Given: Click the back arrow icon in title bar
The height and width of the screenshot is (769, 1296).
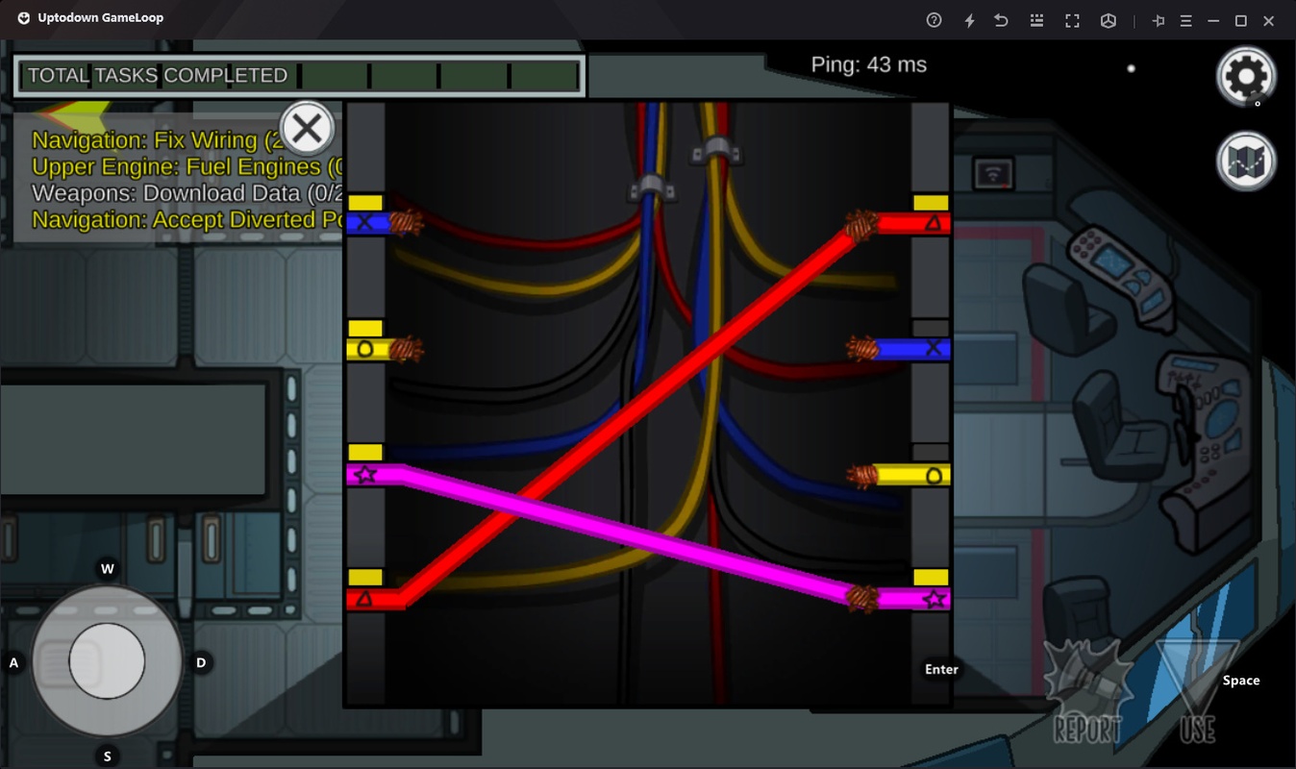Looking at the screenshot, I should click(x=1001, y=20).
